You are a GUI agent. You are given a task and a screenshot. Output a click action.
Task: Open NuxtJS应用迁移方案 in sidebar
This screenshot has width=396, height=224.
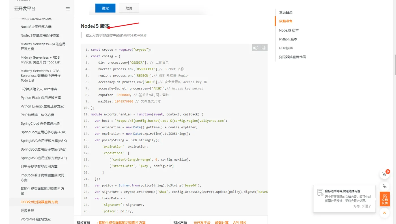(x=36, y=27)
